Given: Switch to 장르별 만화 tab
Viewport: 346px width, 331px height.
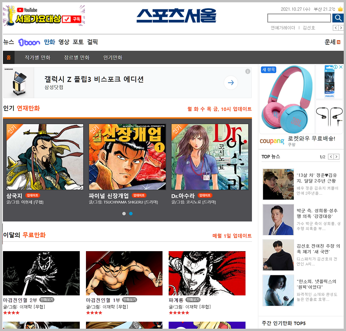Looking at the screenshot, I should (x=77, y=57).
